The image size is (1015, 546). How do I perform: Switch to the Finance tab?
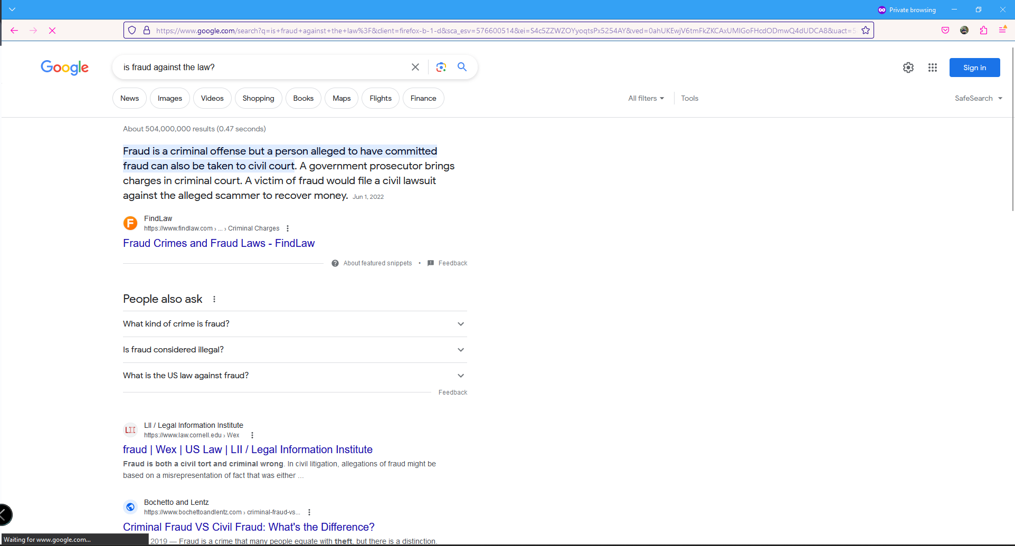pos(423,98)
